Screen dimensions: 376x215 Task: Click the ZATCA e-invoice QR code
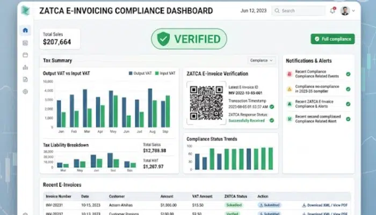[x=206, y=103]
